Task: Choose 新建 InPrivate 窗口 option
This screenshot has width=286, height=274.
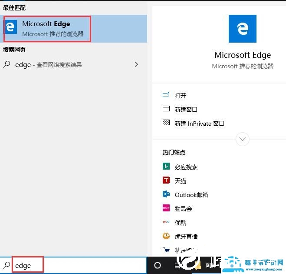Action: pyautogui.click(x=199, y=124)
